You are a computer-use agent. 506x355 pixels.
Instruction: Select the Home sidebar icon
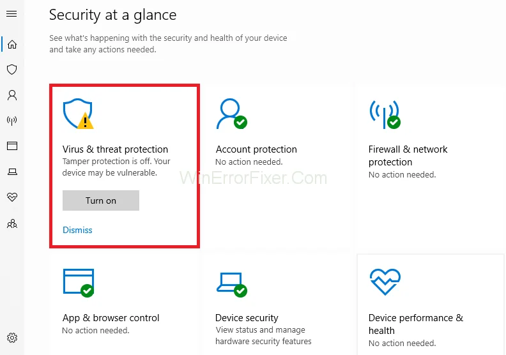point(11,45)
